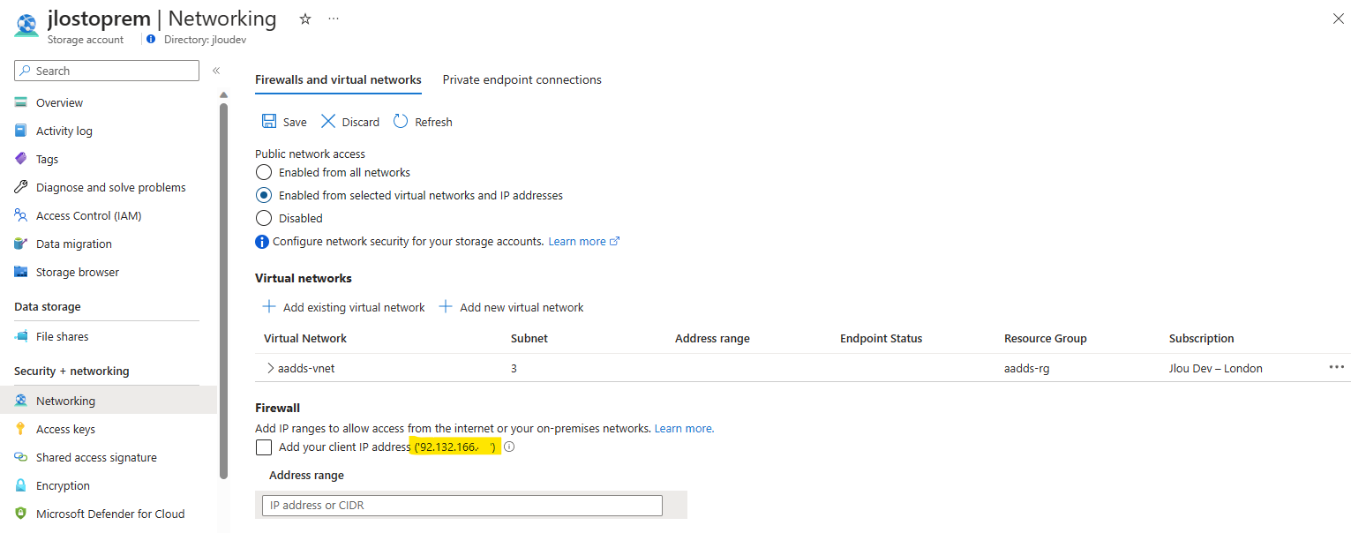Click the info icon beside client IP address
Viewport: 1351px width, 533px height.
[509, 447]
